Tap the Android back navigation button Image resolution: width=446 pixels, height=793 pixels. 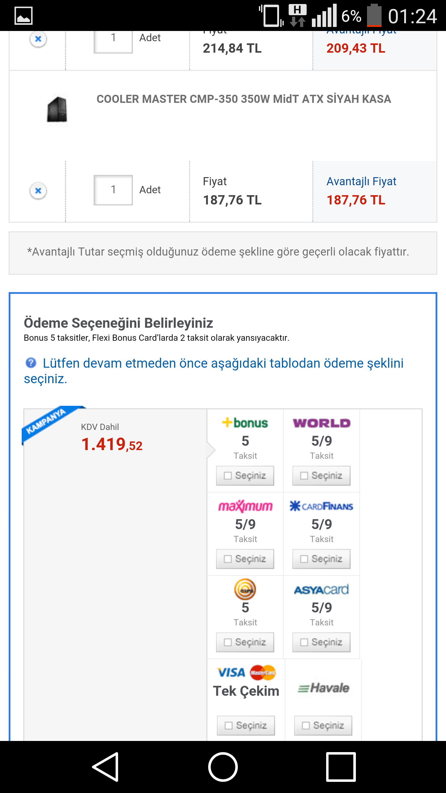point(106,767)
